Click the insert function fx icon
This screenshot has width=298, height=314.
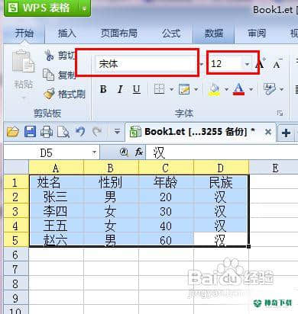[139, 152]
